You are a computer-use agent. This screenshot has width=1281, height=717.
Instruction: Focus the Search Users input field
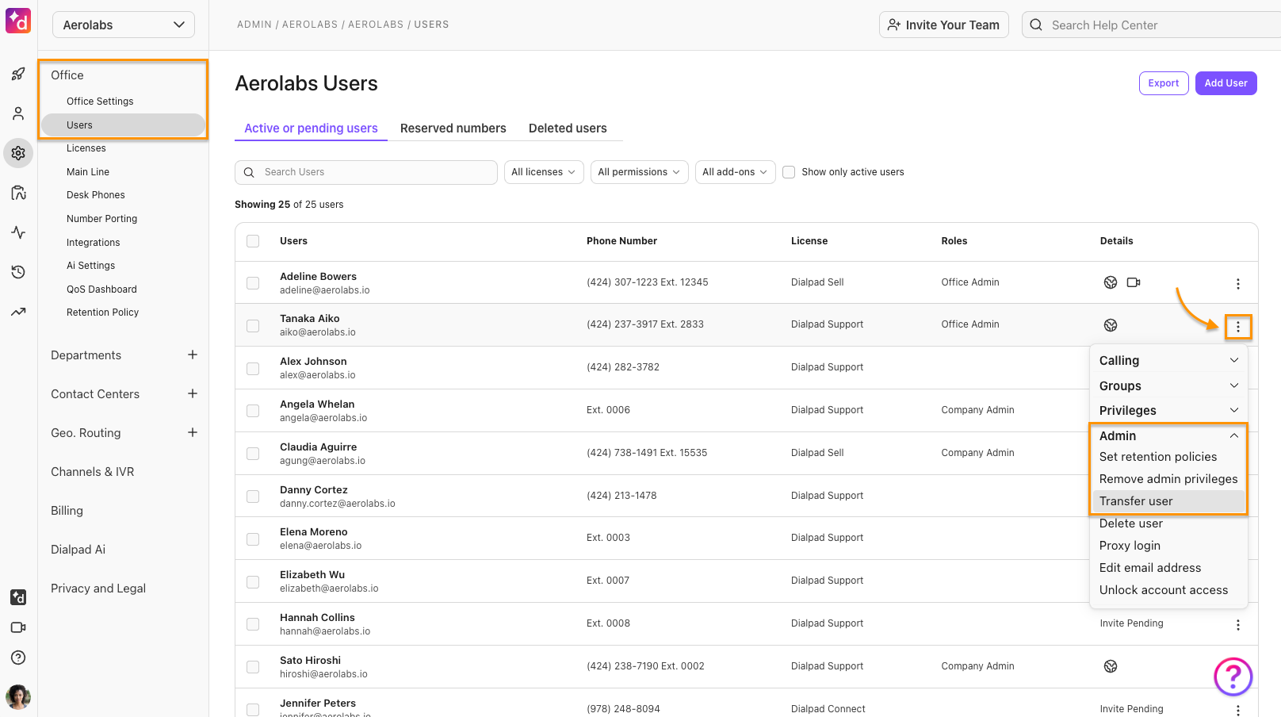click(x=366, y=172)
